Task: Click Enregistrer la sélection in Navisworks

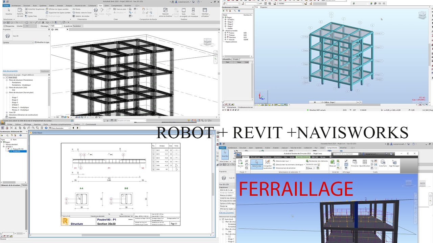Action: point(268,164)
